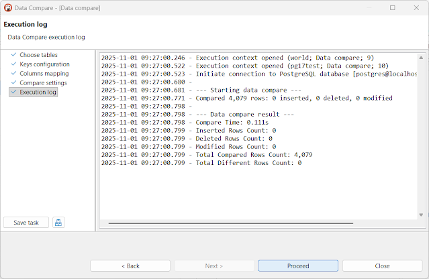Viewport: 429px width, 279px height.
Task: Open the Compare settings step
Action: [43, 82]
